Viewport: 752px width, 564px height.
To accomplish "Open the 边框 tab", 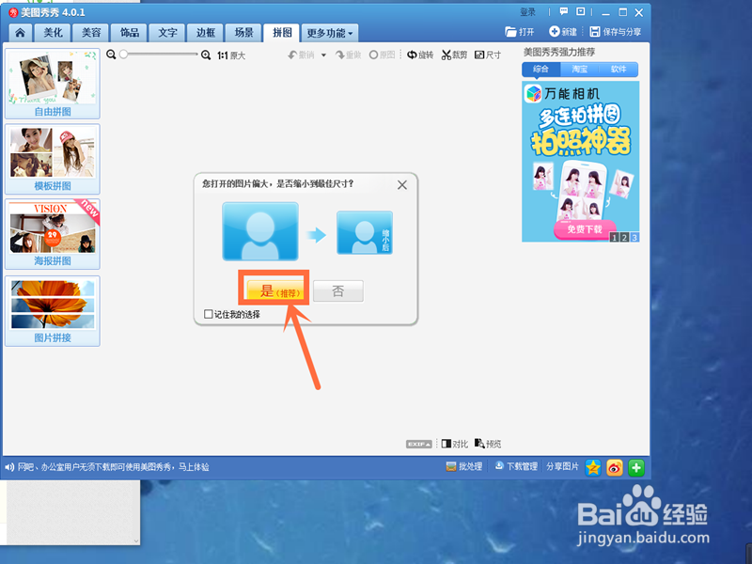I will [206, 33].
